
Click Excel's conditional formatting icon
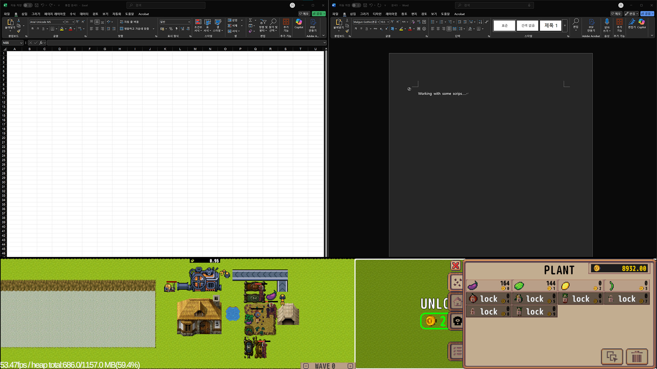(x=198, y=23)
